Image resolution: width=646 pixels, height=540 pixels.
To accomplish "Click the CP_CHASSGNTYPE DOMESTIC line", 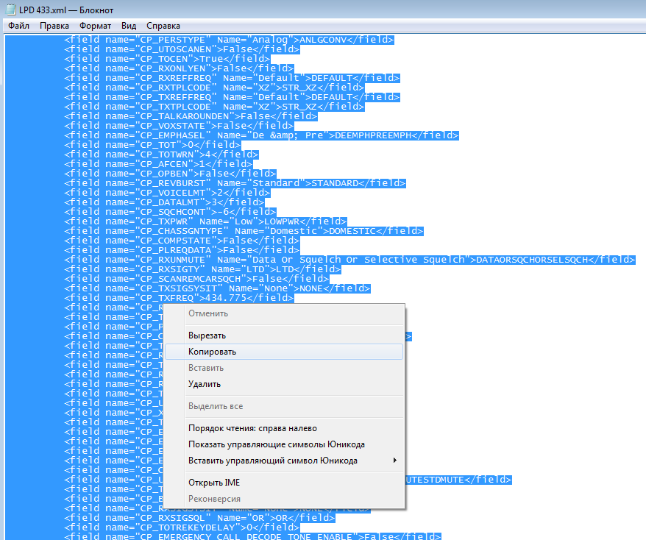I will (x=244, y=231).
